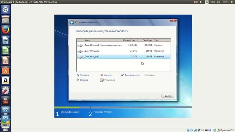This screenshot has width=235, height=132.
Task: Click the Создать create partition link
Action: click(151, 75)
